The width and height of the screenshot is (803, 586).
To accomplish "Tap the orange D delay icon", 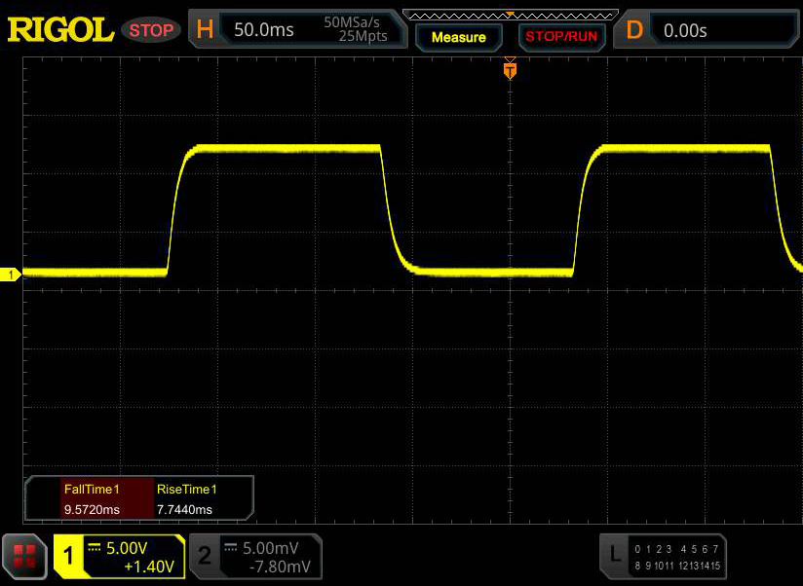I will pos(634,30).
